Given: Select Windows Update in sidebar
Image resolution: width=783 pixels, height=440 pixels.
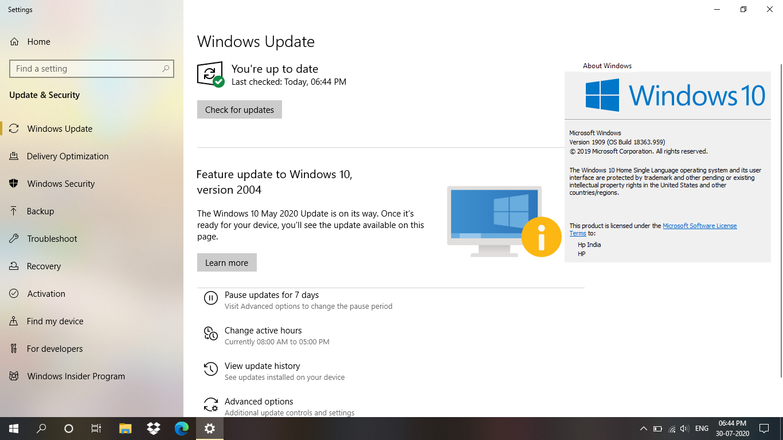Looking at the screenshot, I should click(x=92, y=129).
